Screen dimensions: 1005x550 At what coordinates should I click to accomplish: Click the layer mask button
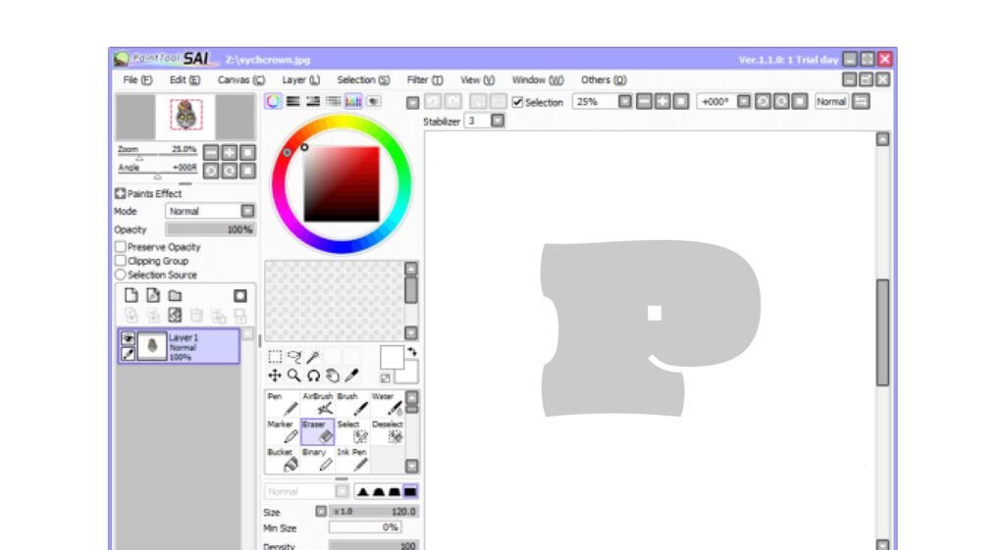[x=239, y=295]
